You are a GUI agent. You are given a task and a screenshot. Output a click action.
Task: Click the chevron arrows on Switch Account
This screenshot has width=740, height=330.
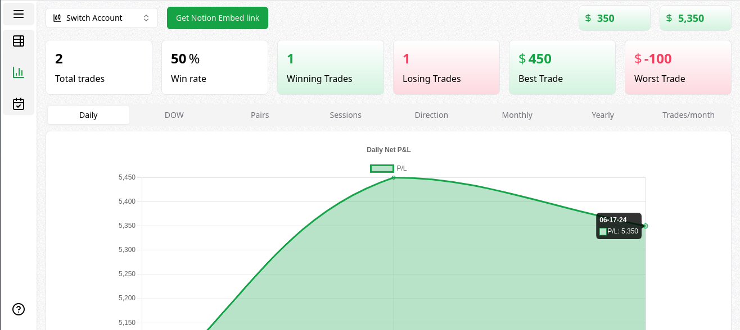click(146, 18)
